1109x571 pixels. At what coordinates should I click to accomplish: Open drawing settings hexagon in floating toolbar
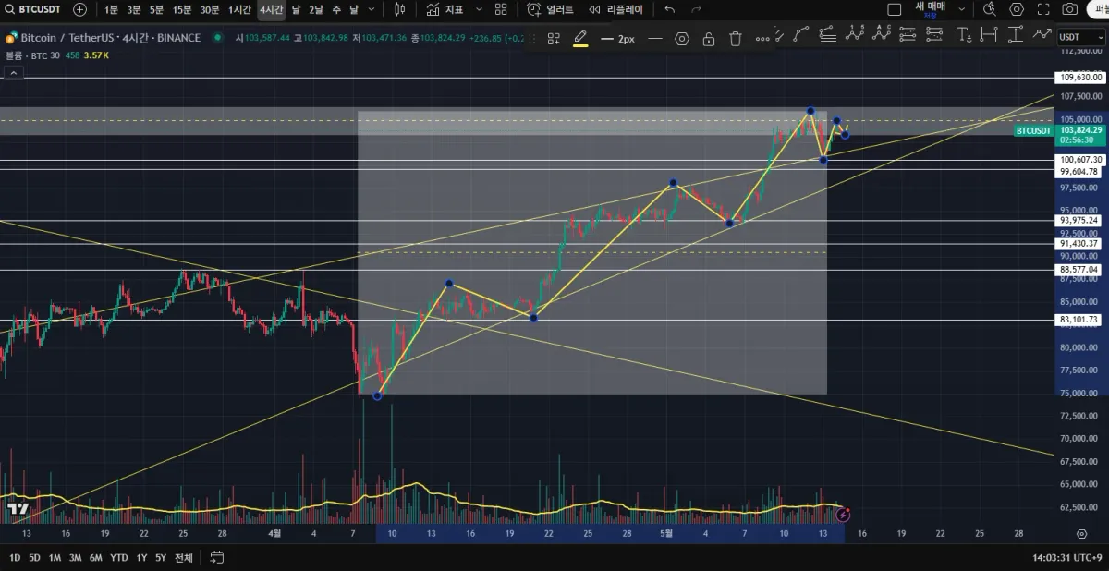point(682,39)
